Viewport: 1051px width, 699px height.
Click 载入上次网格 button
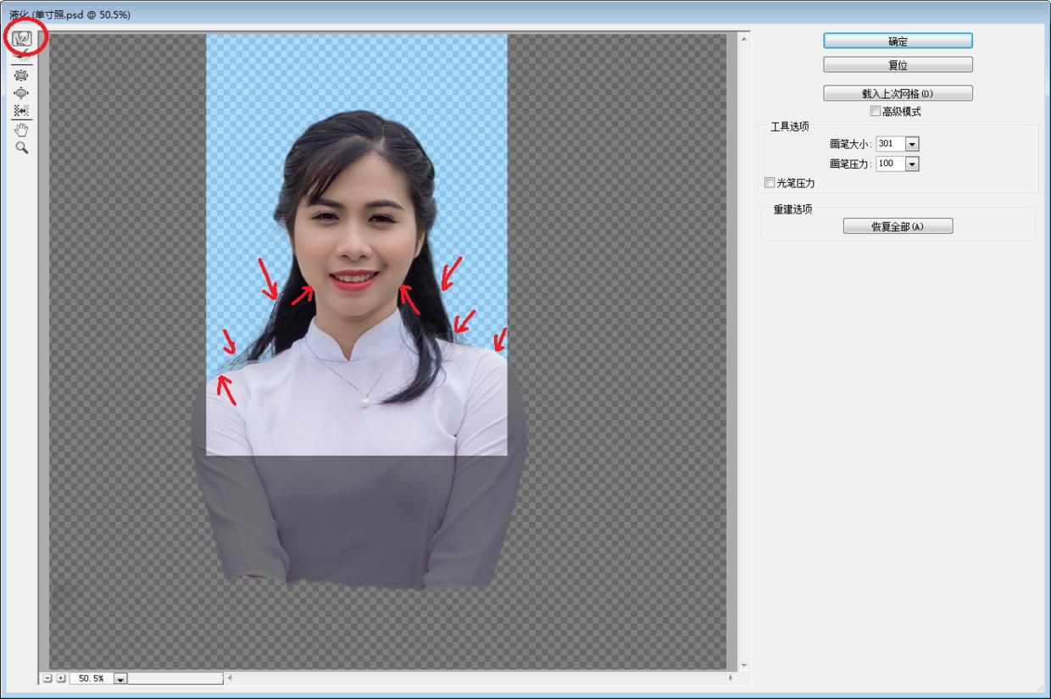coord(898,93)
